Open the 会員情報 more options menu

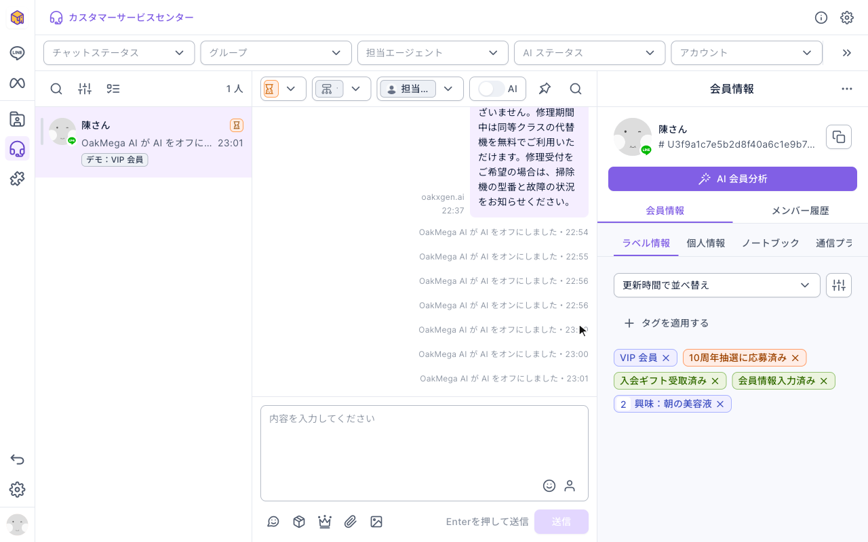click(846, 89)
